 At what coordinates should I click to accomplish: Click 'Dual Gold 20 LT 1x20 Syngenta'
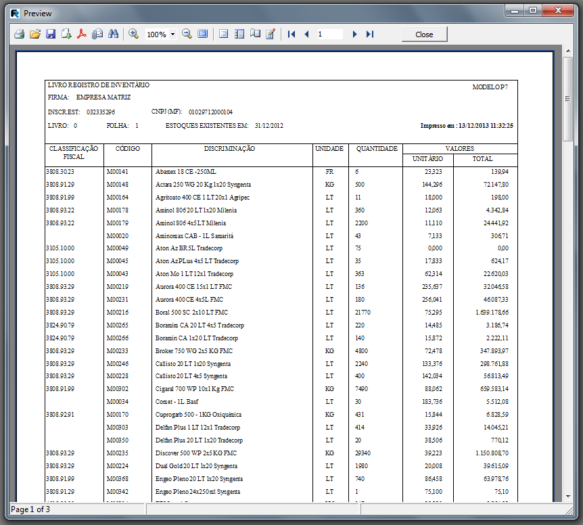coord(196,466)
